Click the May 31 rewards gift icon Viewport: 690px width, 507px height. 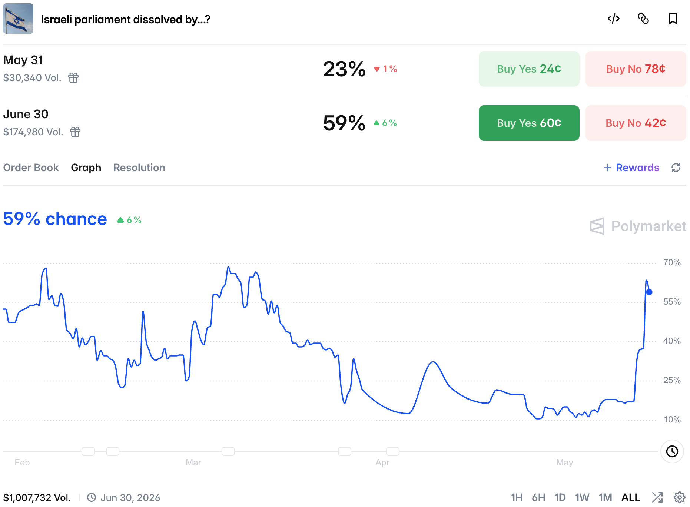coord(73,78)
